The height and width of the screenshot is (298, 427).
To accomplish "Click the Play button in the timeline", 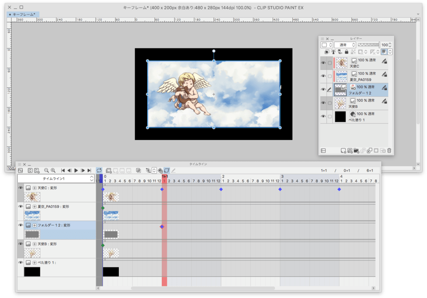I will pyautogui.click(x=76, y=170).
